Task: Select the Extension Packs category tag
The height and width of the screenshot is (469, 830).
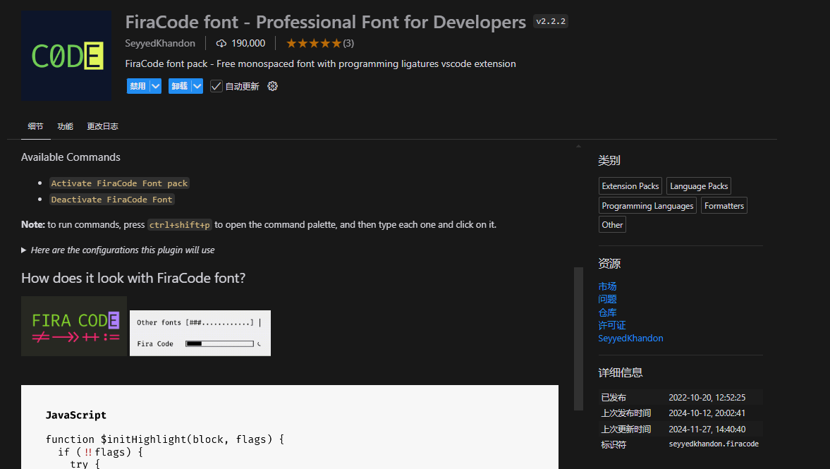Action: [x=630, y=186]
